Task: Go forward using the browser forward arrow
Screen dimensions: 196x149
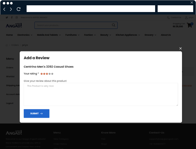Action: [11, 9]
